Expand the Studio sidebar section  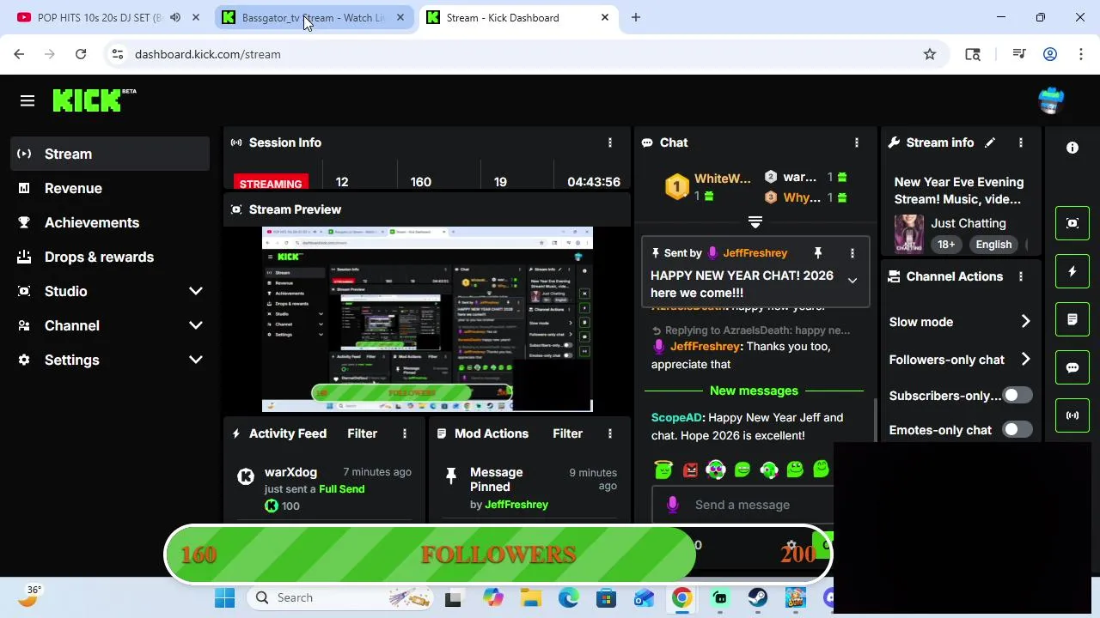point(196,291)
